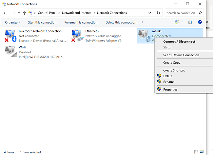Viewport: 213px width, 155px height.
Task: Click the search magnifier icon
Action: [200, 13]
